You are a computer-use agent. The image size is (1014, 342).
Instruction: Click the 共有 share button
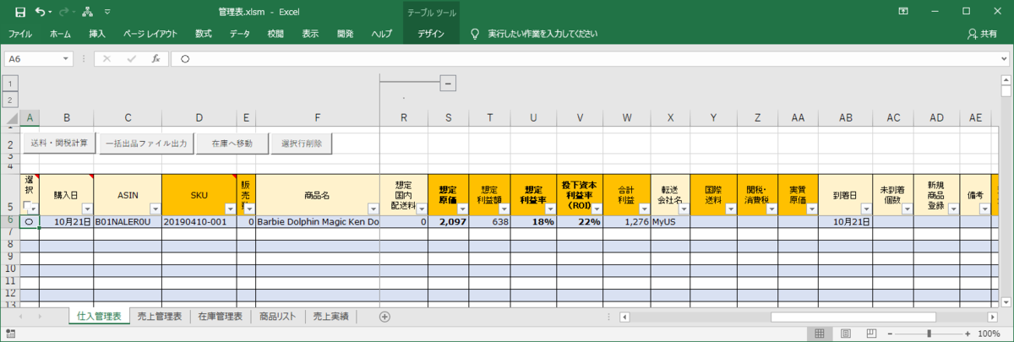pyautogui.click(x=982, y=34)
